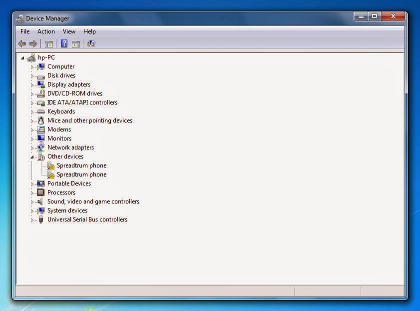Viewport: 420px width, 311px height.
Task: Expand the Universal Serial Bus controllers node
Action: point(31,219)
